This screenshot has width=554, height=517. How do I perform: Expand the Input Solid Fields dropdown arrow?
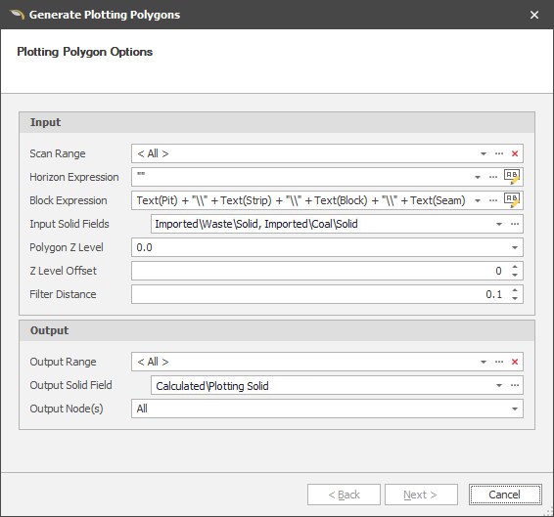498,224
